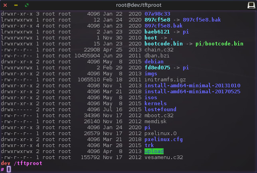Select file size 26579 of pxelinux.0

click(x=92, y=134)
